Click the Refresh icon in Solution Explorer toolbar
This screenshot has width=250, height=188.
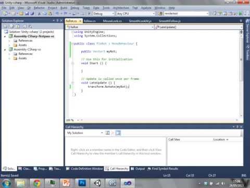18,27
